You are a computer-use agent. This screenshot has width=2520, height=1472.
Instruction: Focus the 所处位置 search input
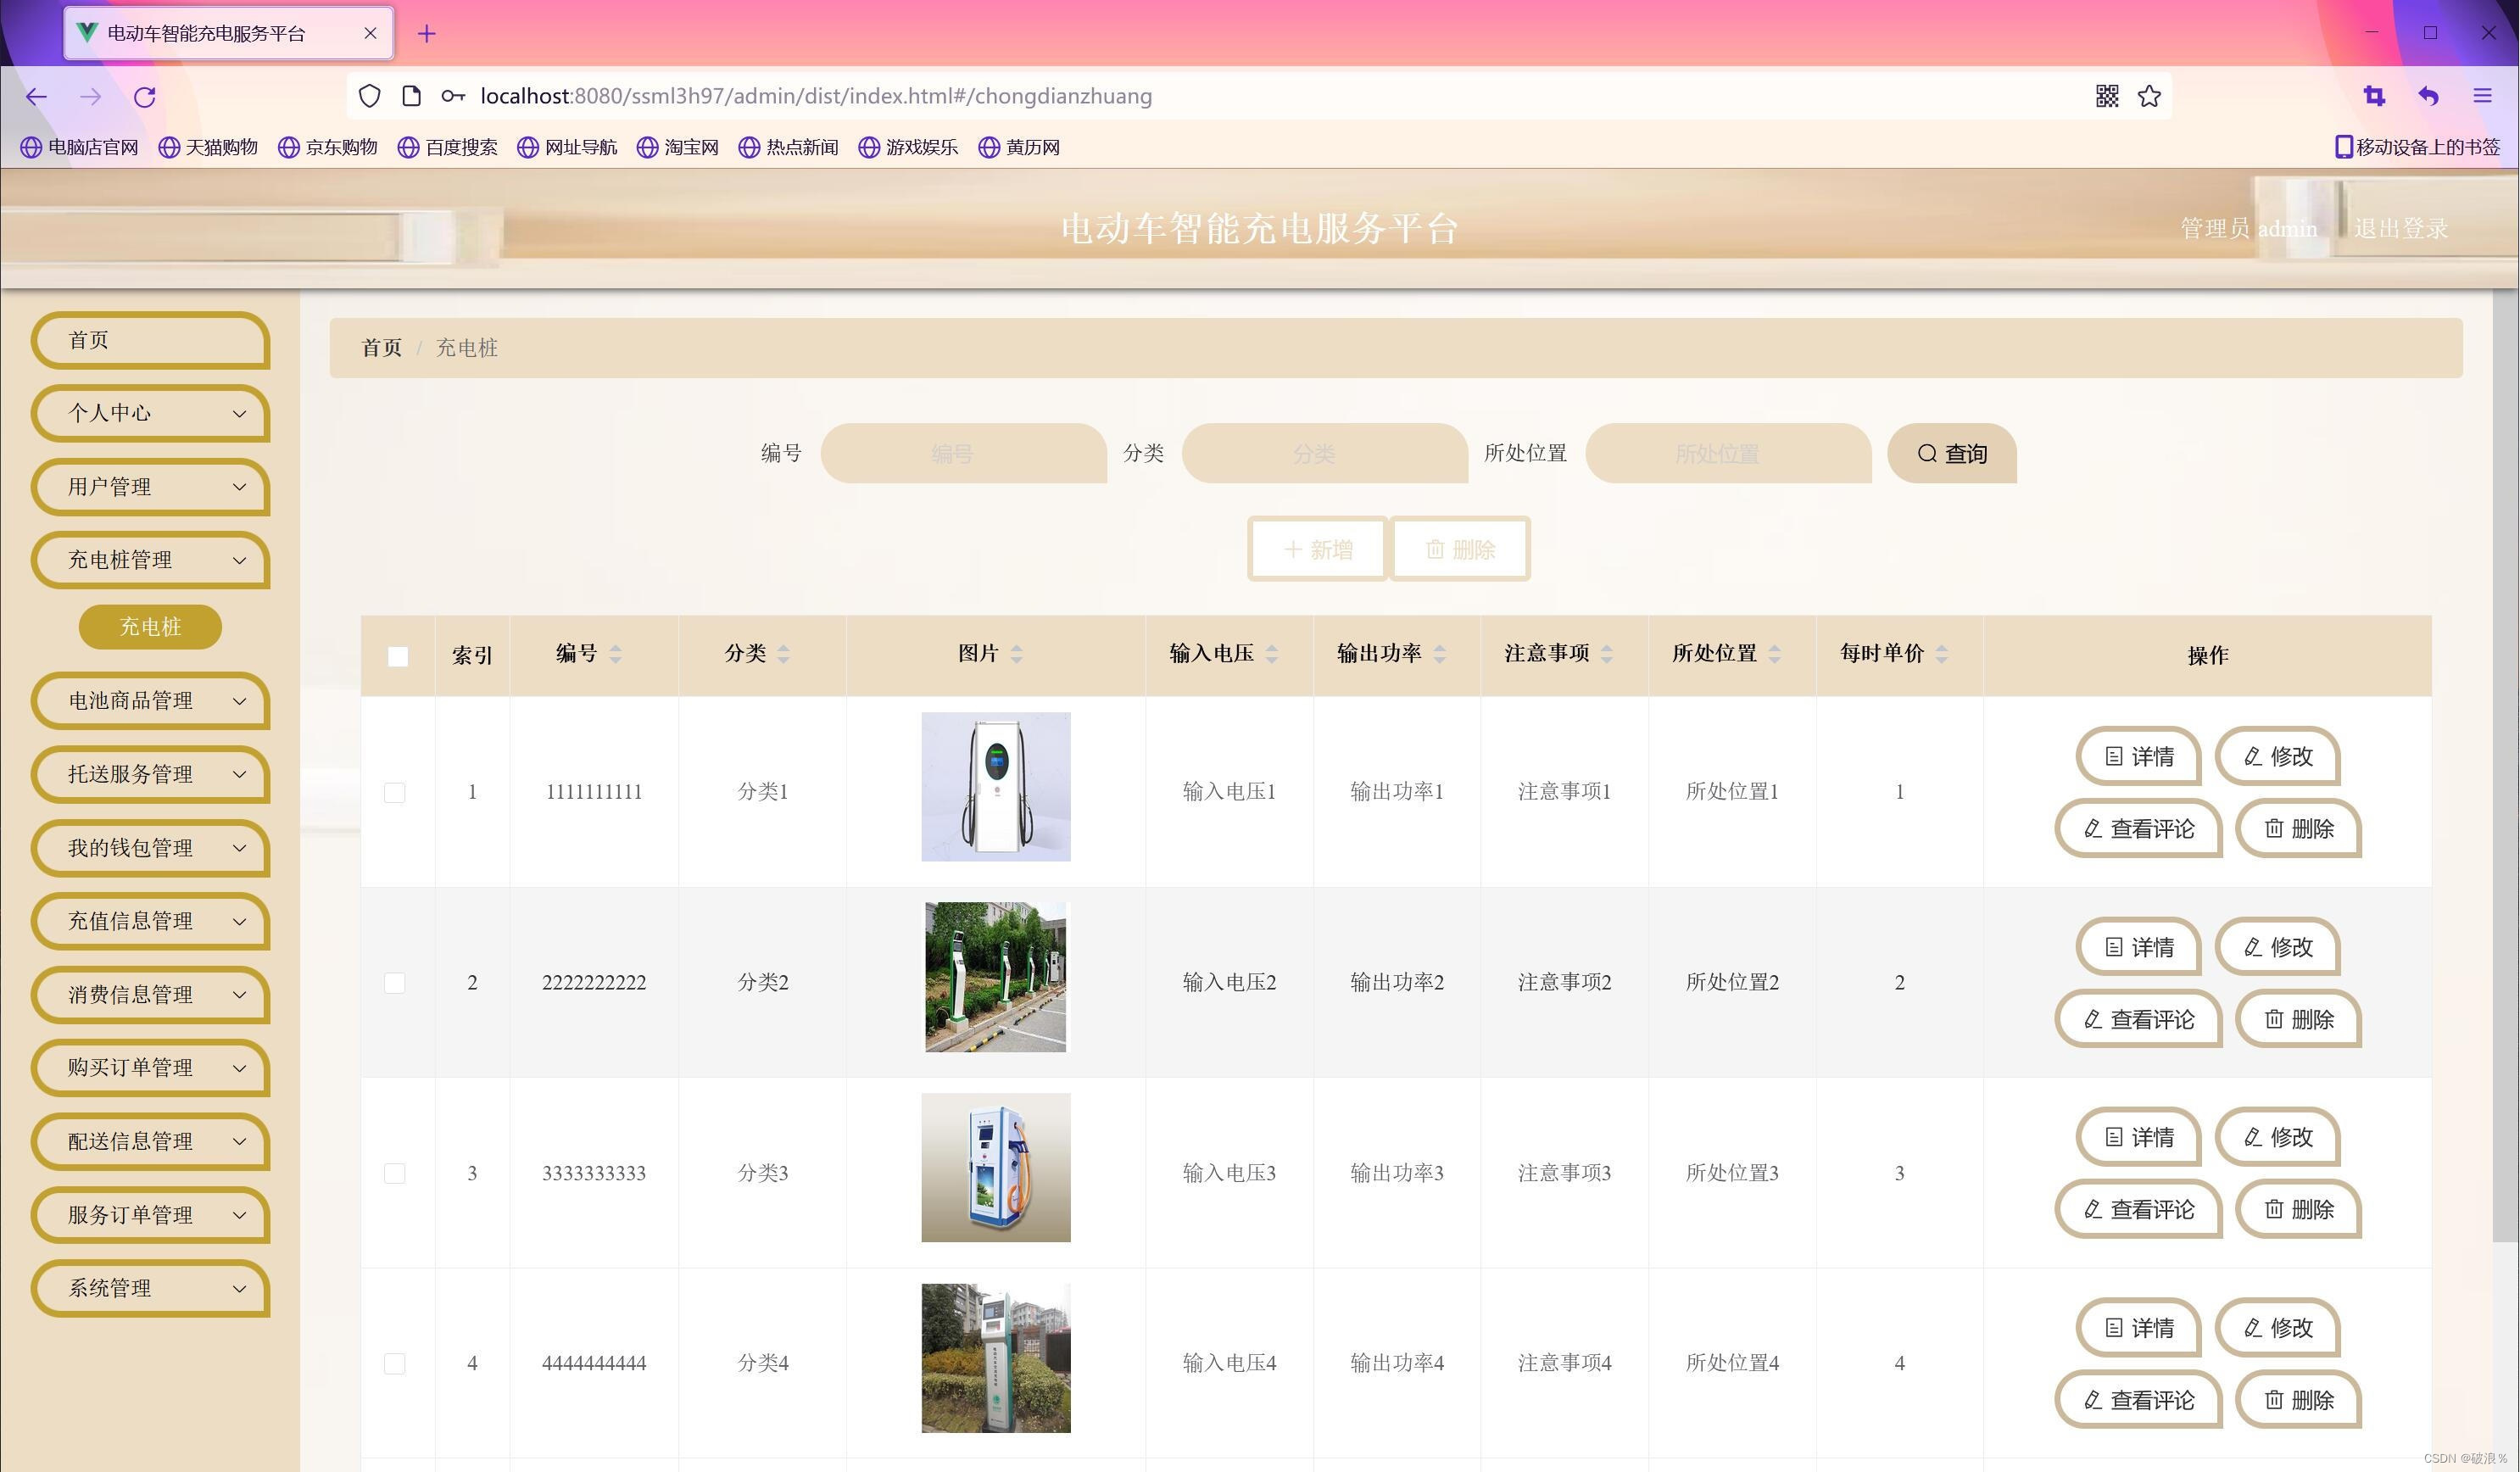pos(1729,453)
